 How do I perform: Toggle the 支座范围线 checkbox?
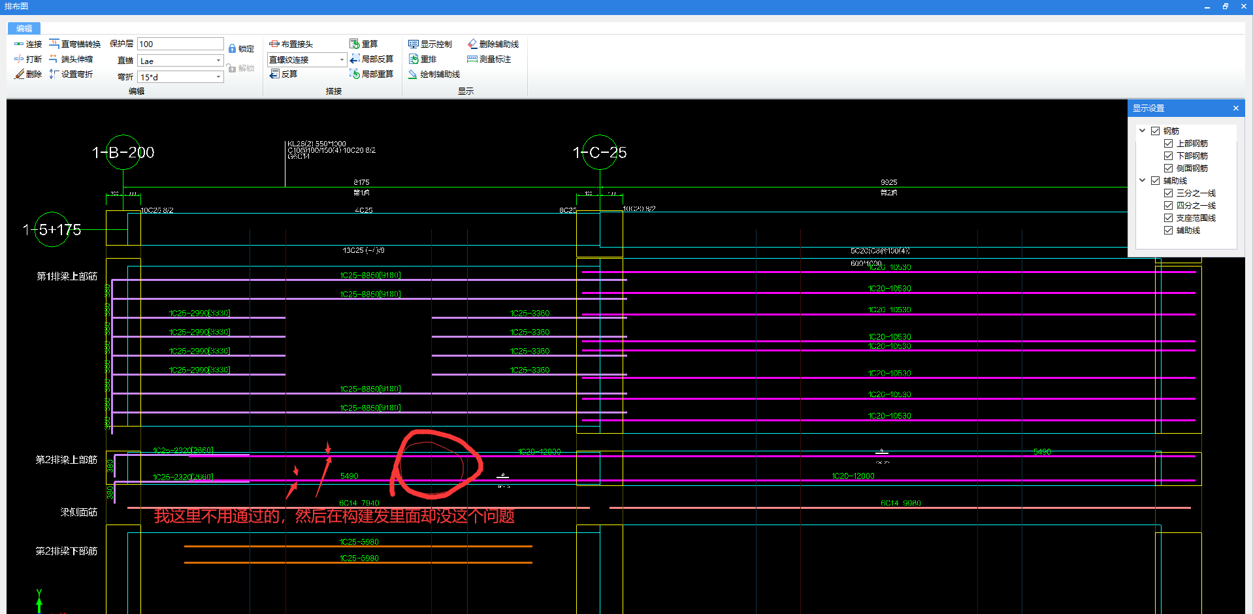(x=1168, y=218)
